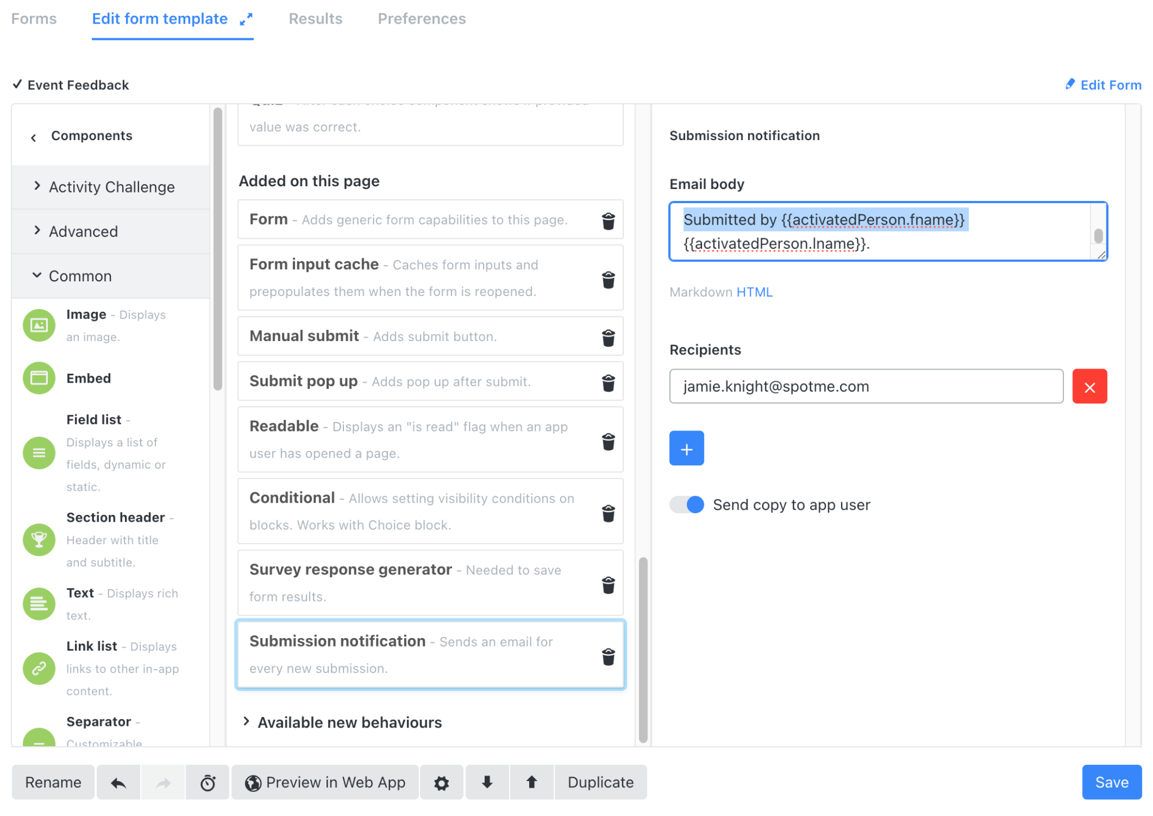Remove the Manual submit behaviour
1153x816 pixels.
608,338
